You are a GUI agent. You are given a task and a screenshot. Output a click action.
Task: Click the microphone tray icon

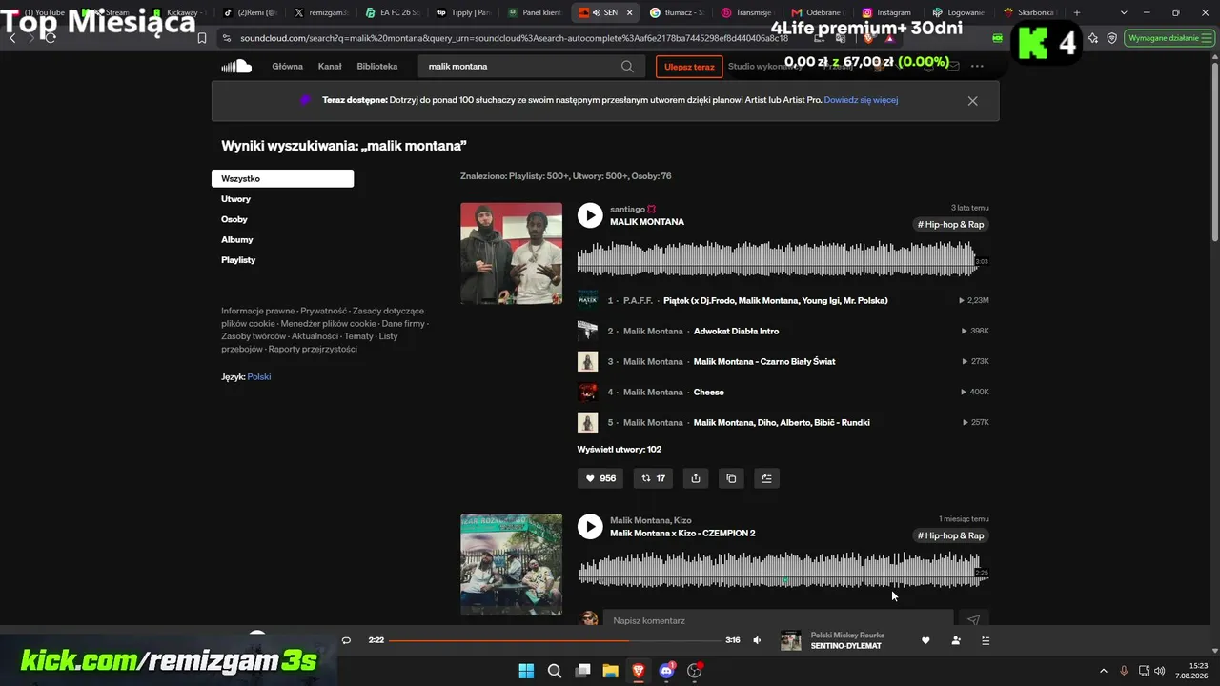[1124, 671]
